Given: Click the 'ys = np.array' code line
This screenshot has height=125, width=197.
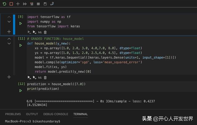Looking at the screenshot, I should tap(88, 53).
